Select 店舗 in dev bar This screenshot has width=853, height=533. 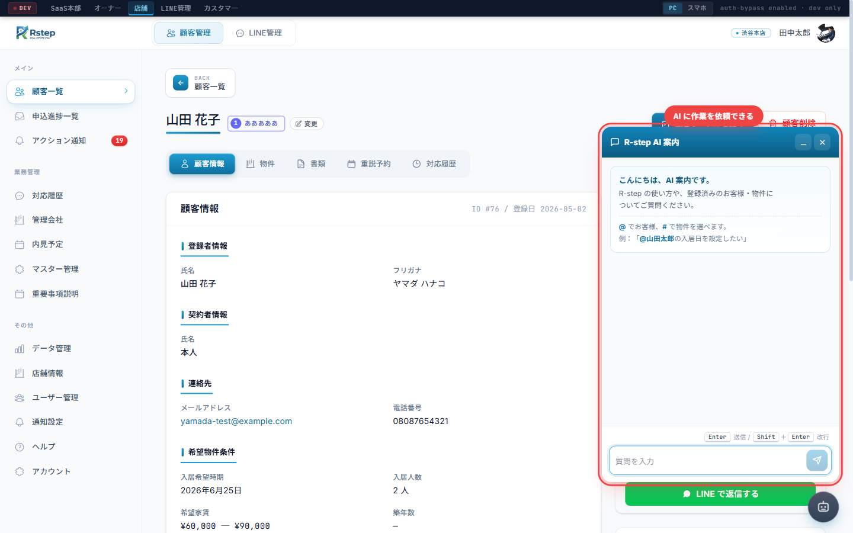click(141, 8)
